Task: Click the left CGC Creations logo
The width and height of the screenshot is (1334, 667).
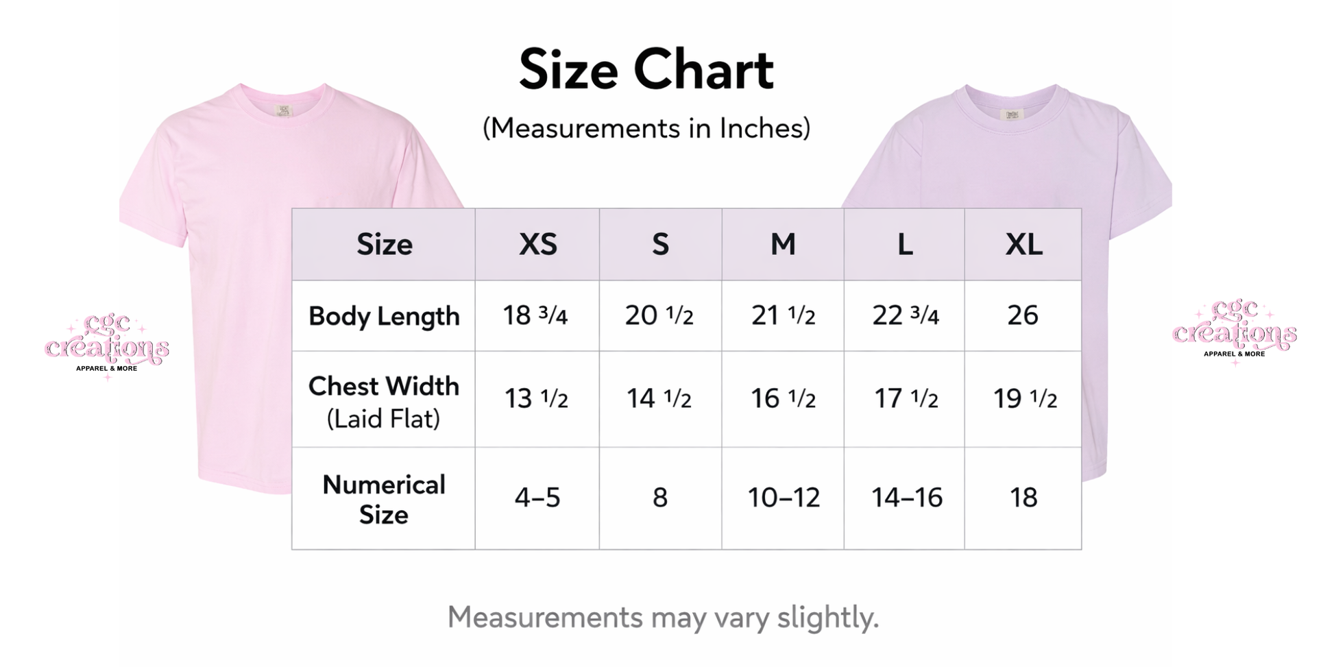Action: pos(106,344)
